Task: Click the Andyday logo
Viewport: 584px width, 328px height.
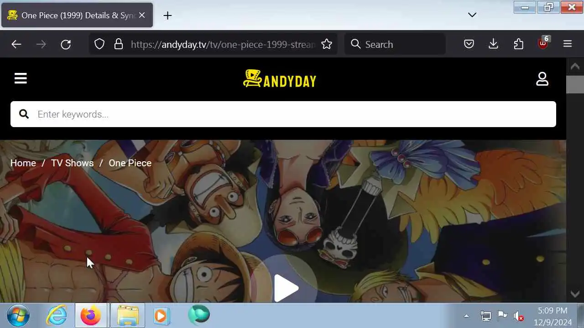Action: click(280, 79)
